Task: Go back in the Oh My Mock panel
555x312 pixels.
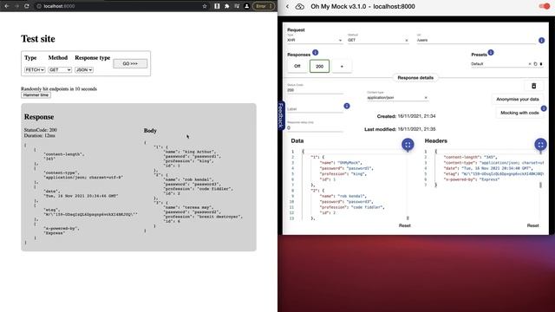Action: tap(287, 6)
